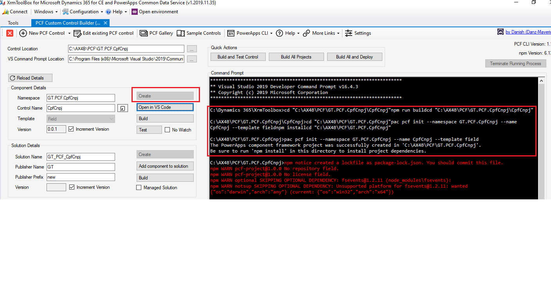The height and width of the screenshot is (284, 551).
Task: Open the Windows menu
Action: pos(45,12)
